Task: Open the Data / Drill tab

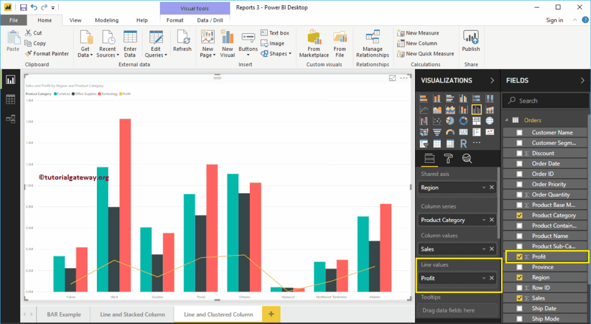Action: [x=210, y=20]
